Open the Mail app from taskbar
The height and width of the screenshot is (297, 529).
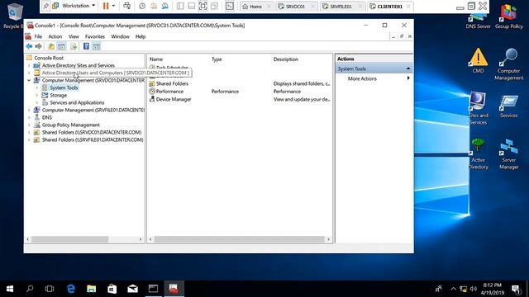132,289
